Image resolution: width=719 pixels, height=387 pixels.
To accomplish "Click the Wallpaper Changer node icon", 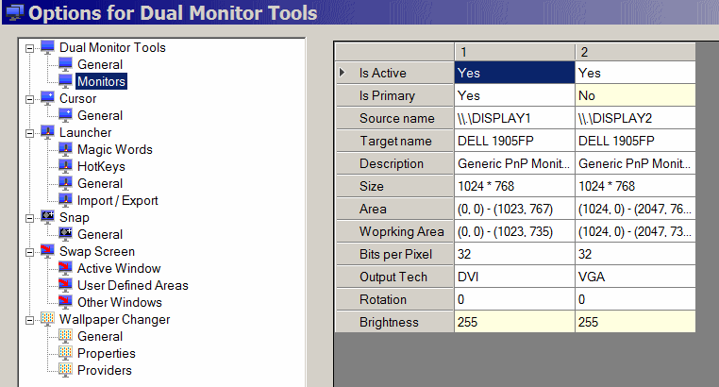I will click(x=48, y=319).
